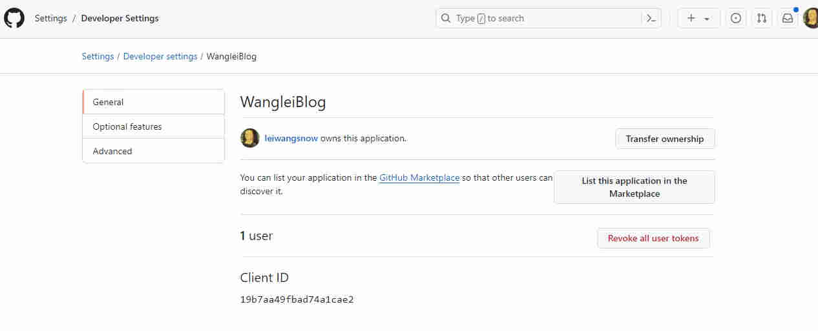Open the Issues icon in the header

point(735,19)
